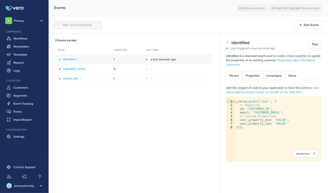Image resolution: width=328 pixels, height=193 pixels.
Task: Open Logs in the sidebar
Action: coord(16,71)
